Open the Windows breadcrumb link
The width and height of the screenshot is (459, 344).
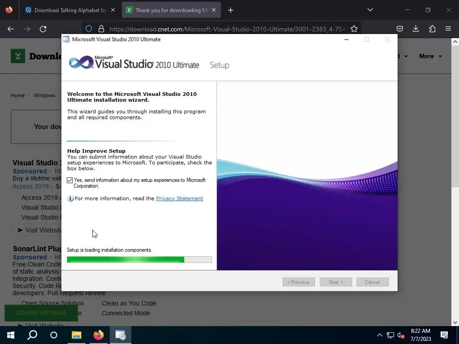coord(44,95)
